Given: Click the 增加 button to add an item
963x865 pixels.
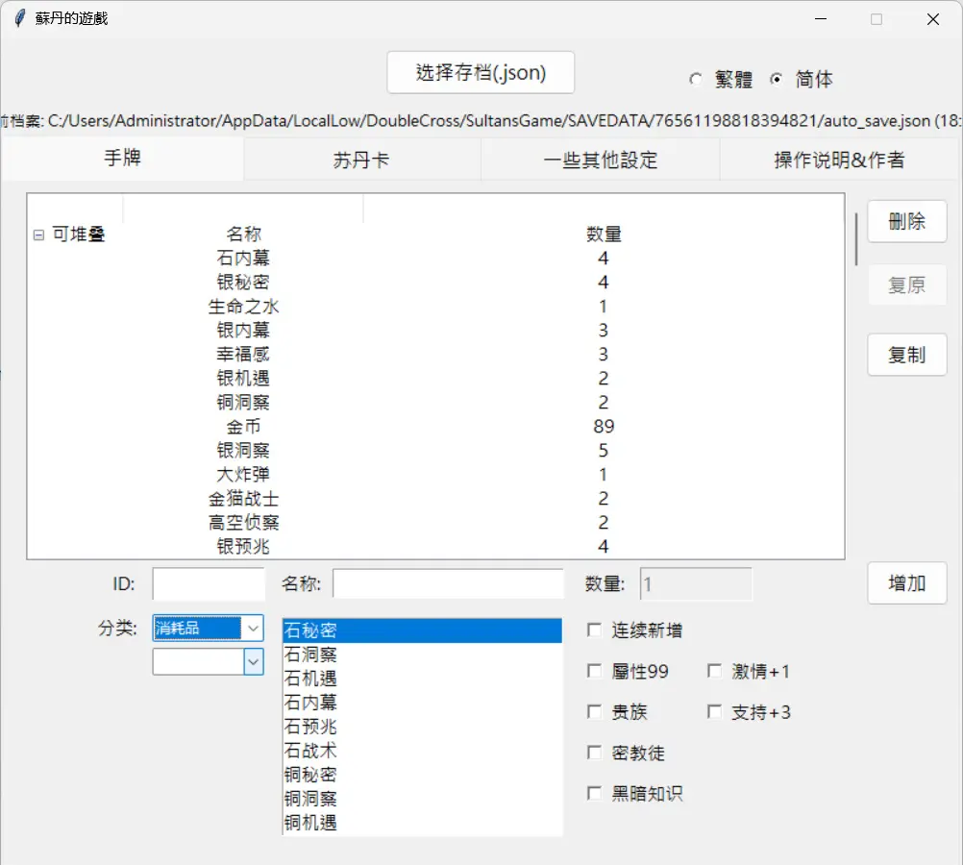Looking at the screenshot, I should 906,583.
